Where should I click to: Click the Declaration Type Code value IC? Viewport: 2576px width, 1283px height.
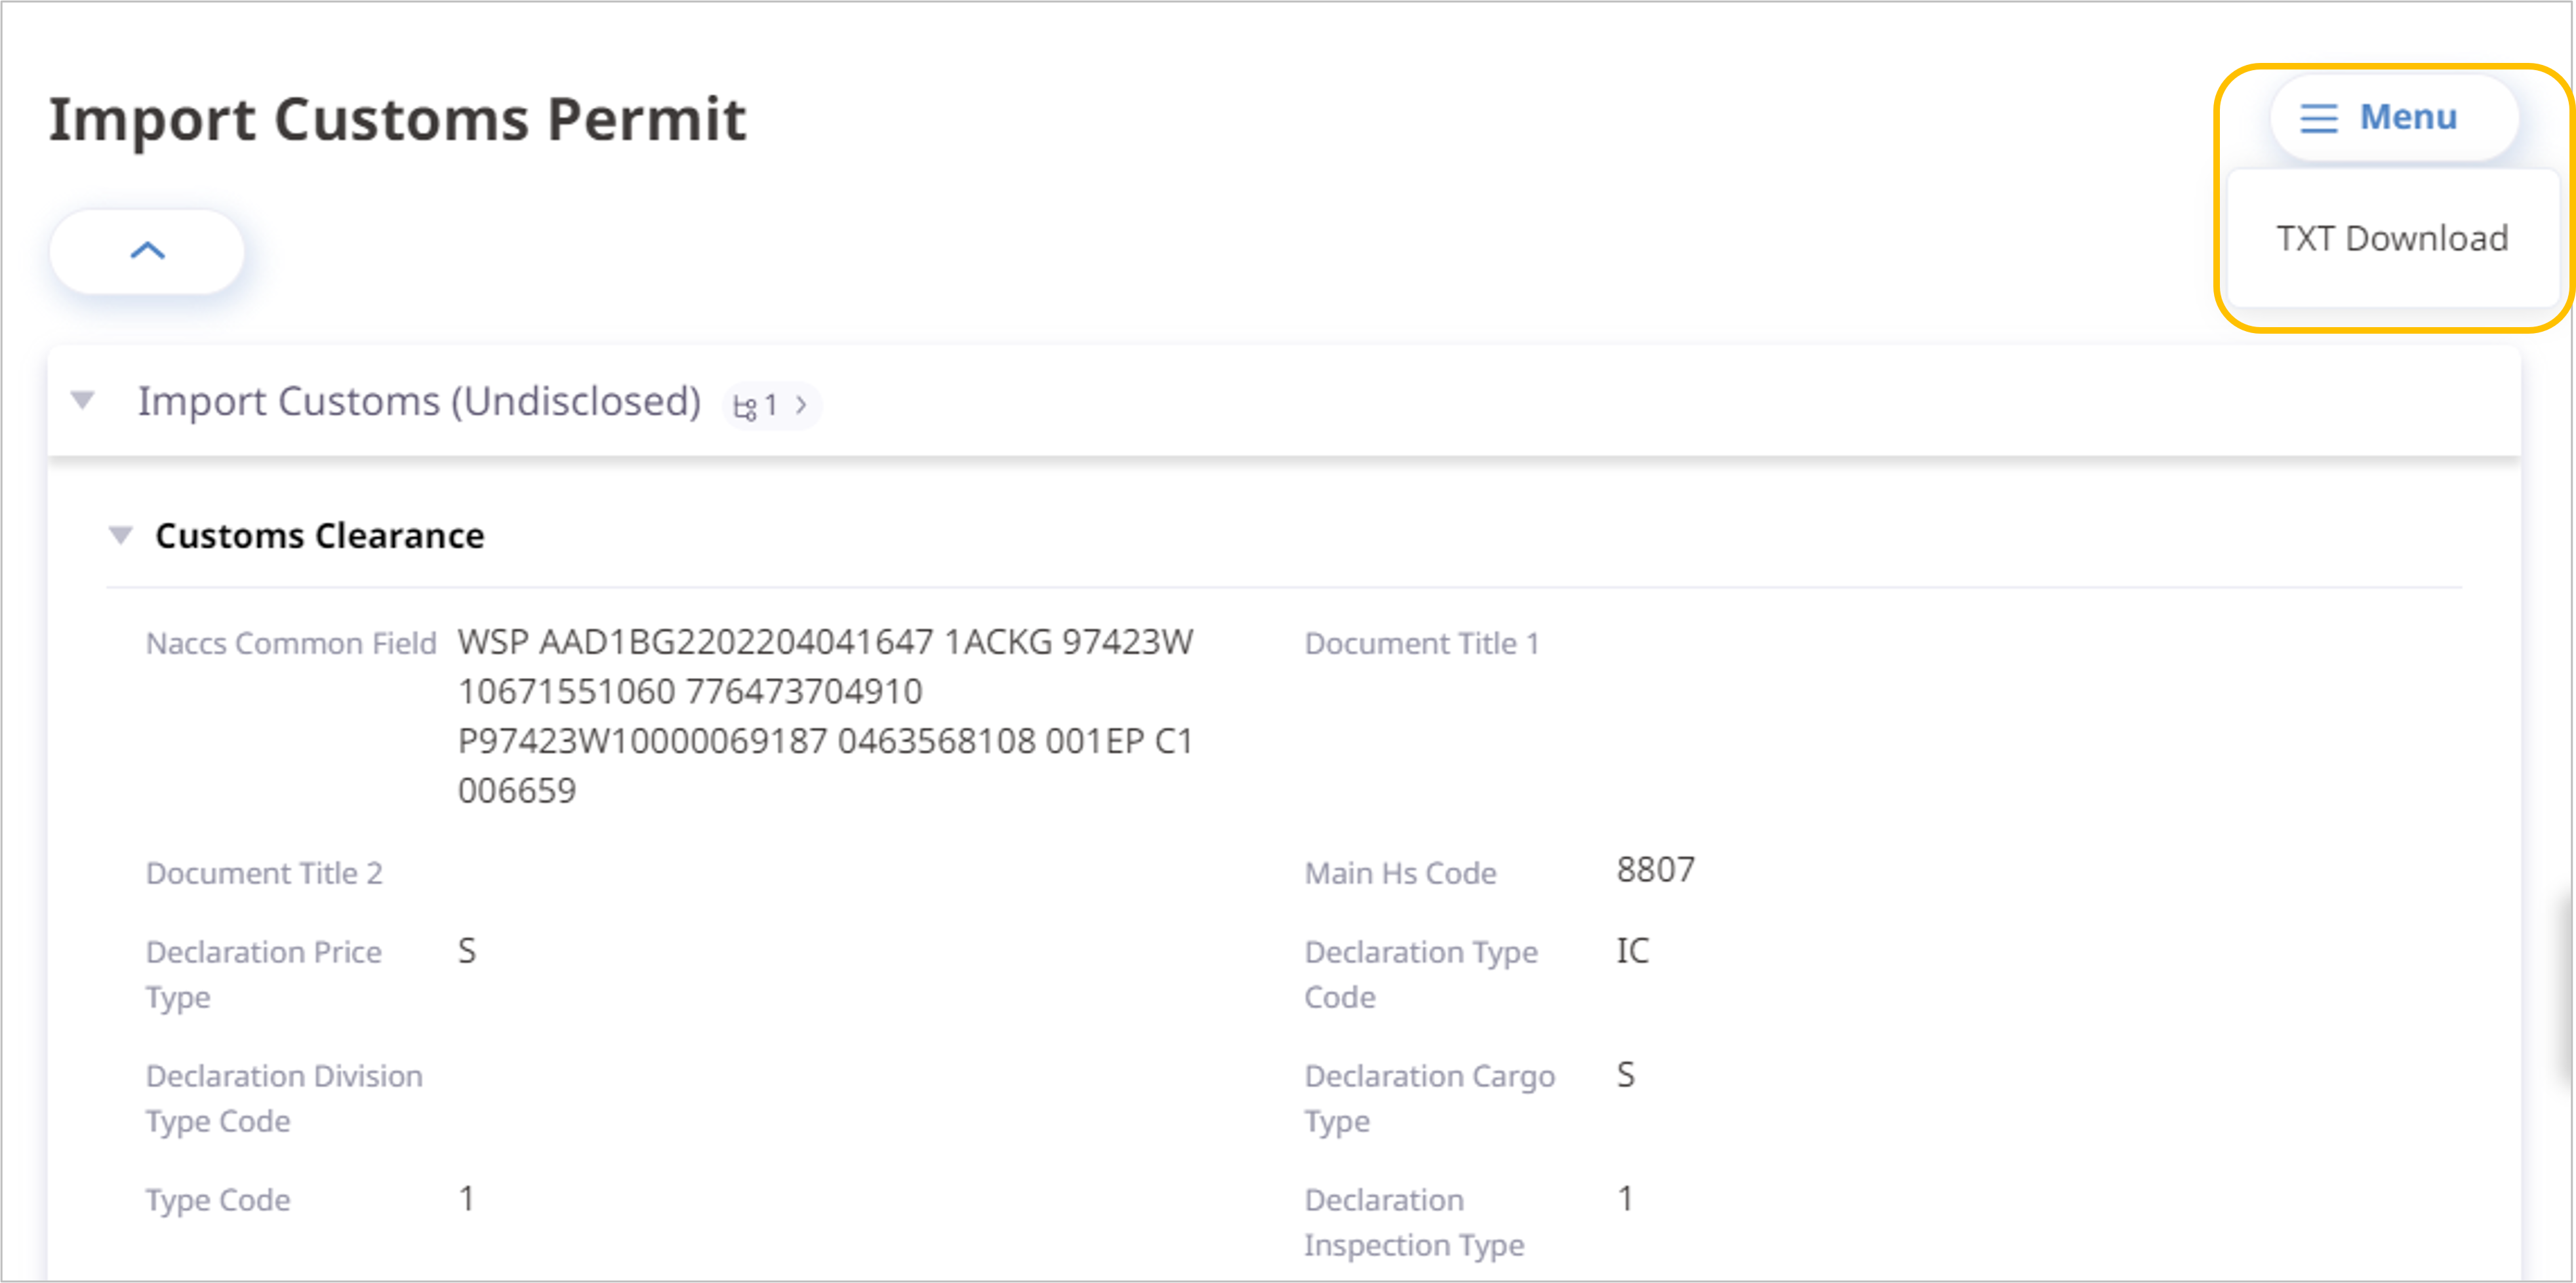coord(1632,950)
